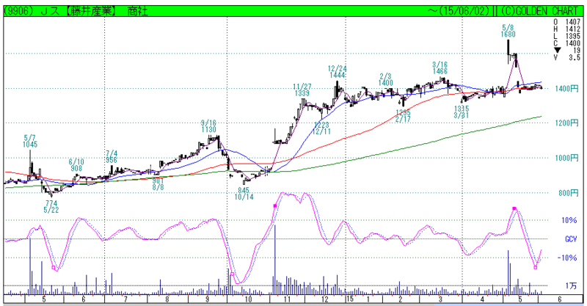The height and width of the screenshot is (306, 587).
Task: Click the 12/24 1444 high label
Action: click(338, 71)
